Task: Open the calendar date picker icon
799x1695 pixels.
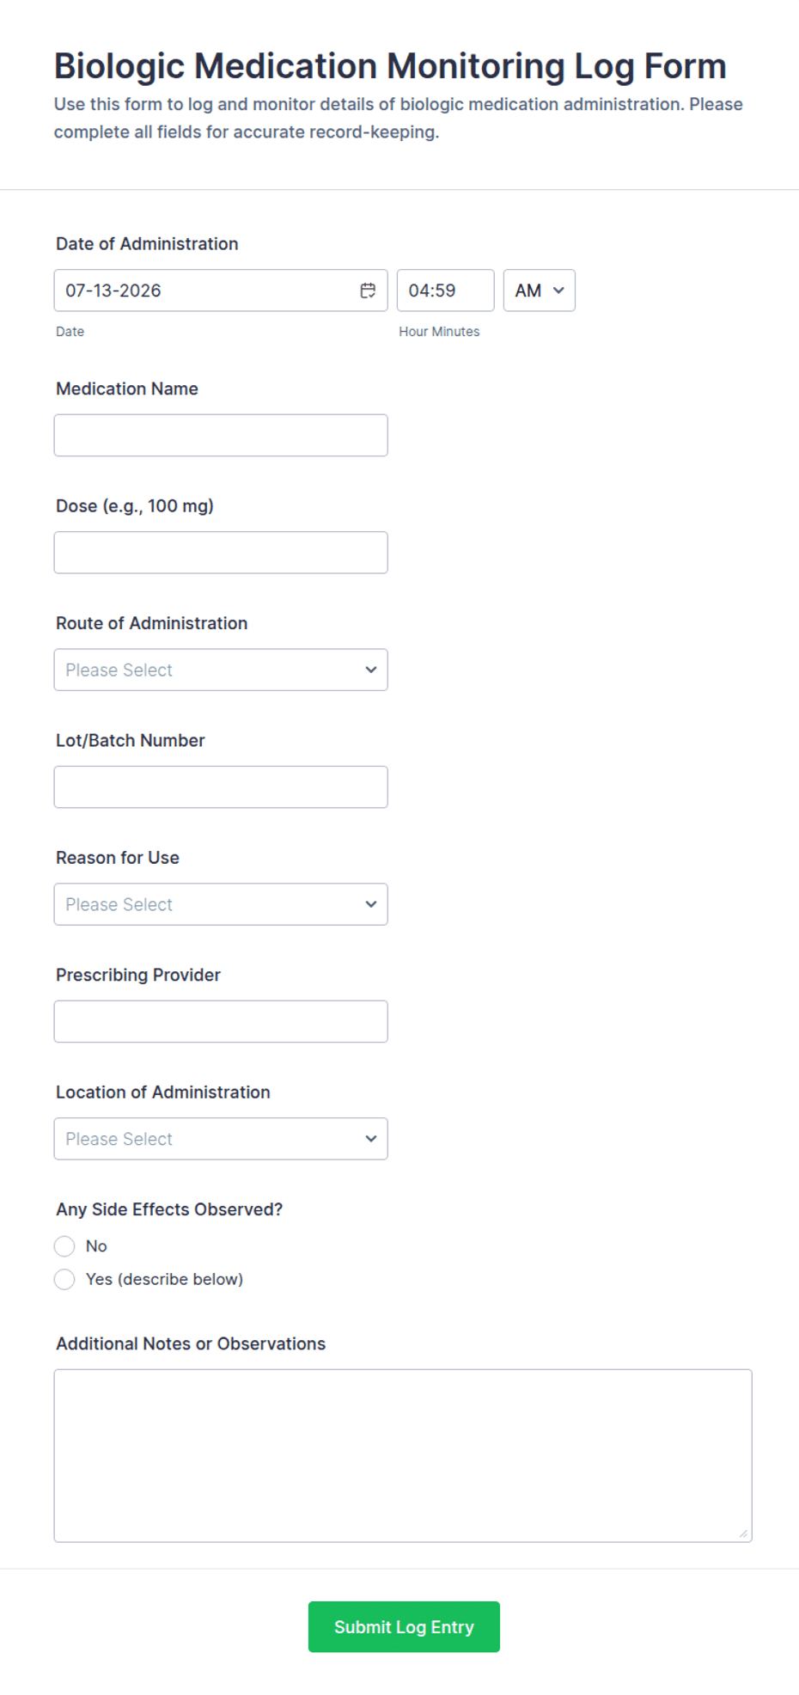Action: pyautogui.click(x=368, y=291)
